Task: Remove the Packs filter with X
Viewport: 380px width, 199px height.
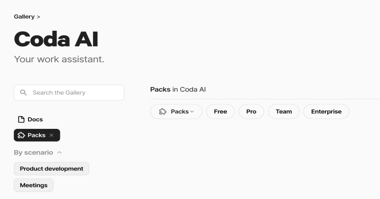Action: pyautogui.click(x=51, y=135)
